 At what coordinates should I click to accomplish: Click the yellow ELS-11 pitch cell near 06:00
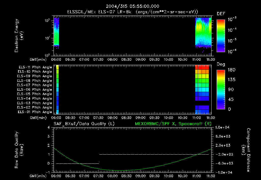point(57,67)
